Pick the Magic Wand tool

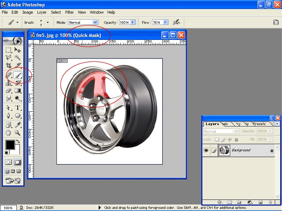[18, 58]
